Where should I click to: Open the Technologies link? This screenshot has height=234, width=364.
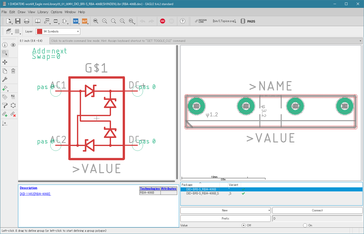point(150,189)
